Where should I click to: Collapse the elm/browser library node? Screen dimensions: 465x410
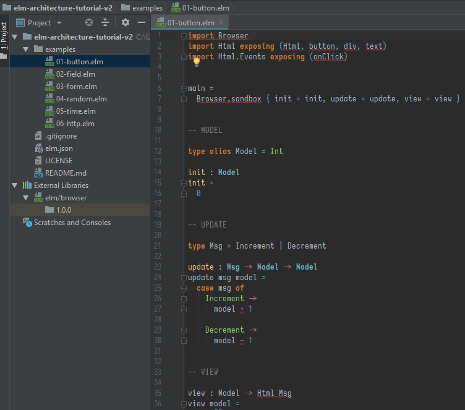pyautogui.click(x=26, y=198)
